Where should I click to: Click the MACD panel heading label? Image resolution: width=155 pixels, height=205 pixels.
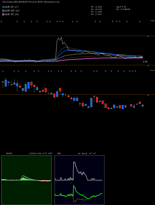pyautogui.click(x=9, y=153)
